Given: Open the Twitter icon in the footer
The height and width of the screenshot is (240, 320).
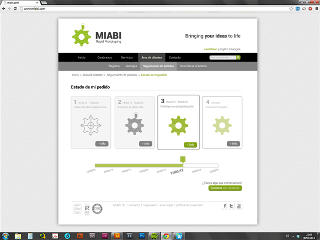Looking at the screenshot, I should pyautogui.click(x=231, y=206).
